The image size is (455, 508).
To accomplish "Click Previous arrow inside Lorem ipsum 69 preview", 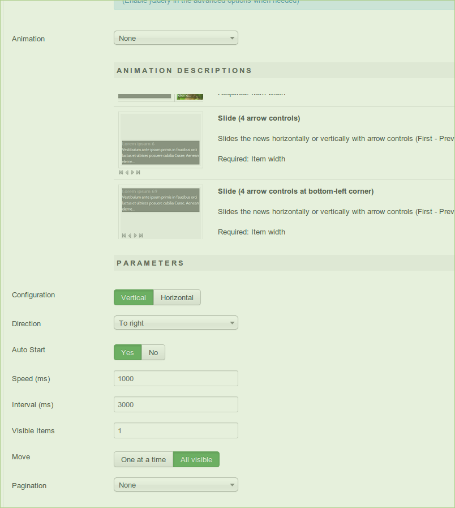I will pyautogui.click(x=130, y=236).
